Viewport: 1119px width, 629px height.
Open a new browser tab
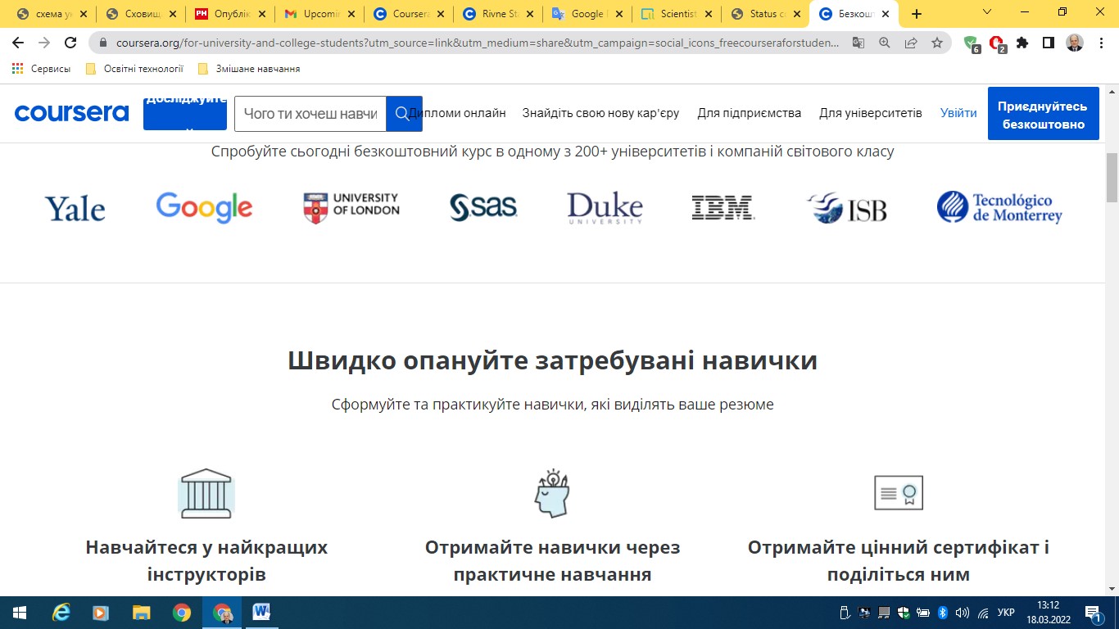[917, 14]
